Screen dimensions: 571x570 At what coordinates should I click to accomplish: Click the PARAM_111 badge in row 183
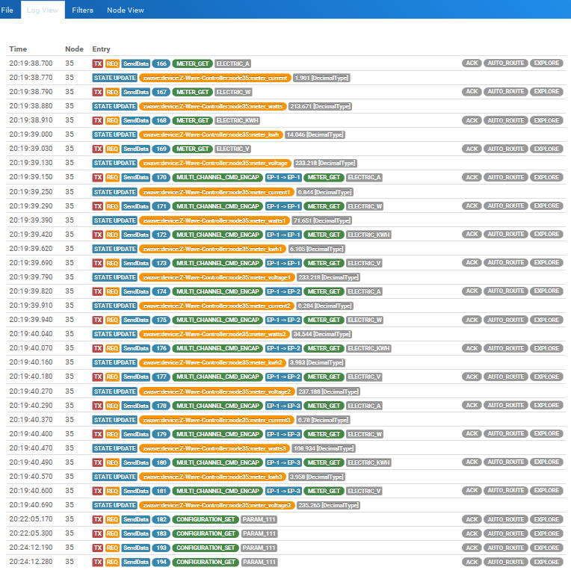point(259,534)
